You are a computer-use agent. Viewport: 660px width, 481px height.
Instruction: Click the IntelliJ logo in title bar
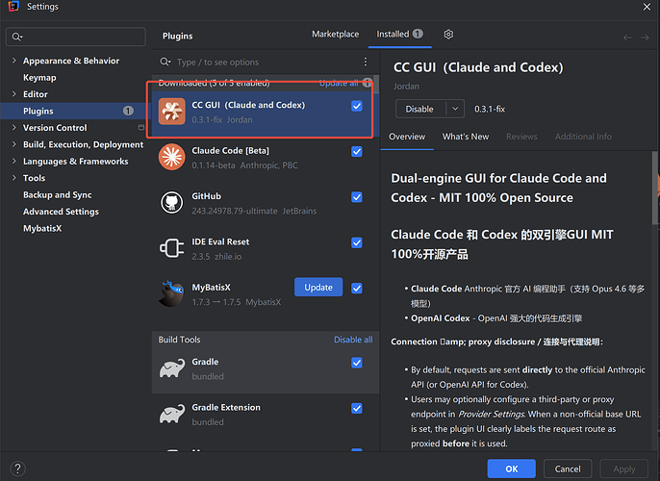coord(13,7)
